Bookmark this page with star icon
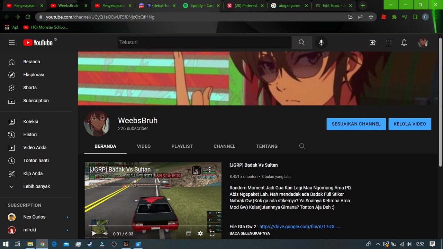This screenshot has height=249, width=443. pyautogui.click(x=371, y=17)
